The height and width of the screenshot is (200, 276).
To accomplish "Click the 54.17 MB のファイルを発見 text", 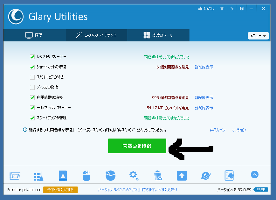I will [x=168, y=108].
